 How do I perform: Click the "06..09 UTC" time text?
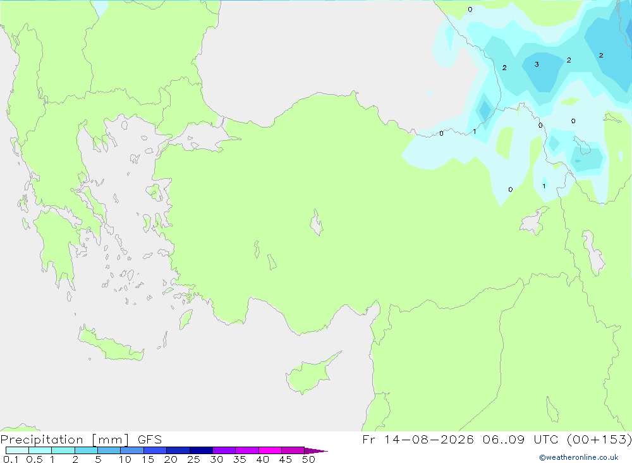521,440
